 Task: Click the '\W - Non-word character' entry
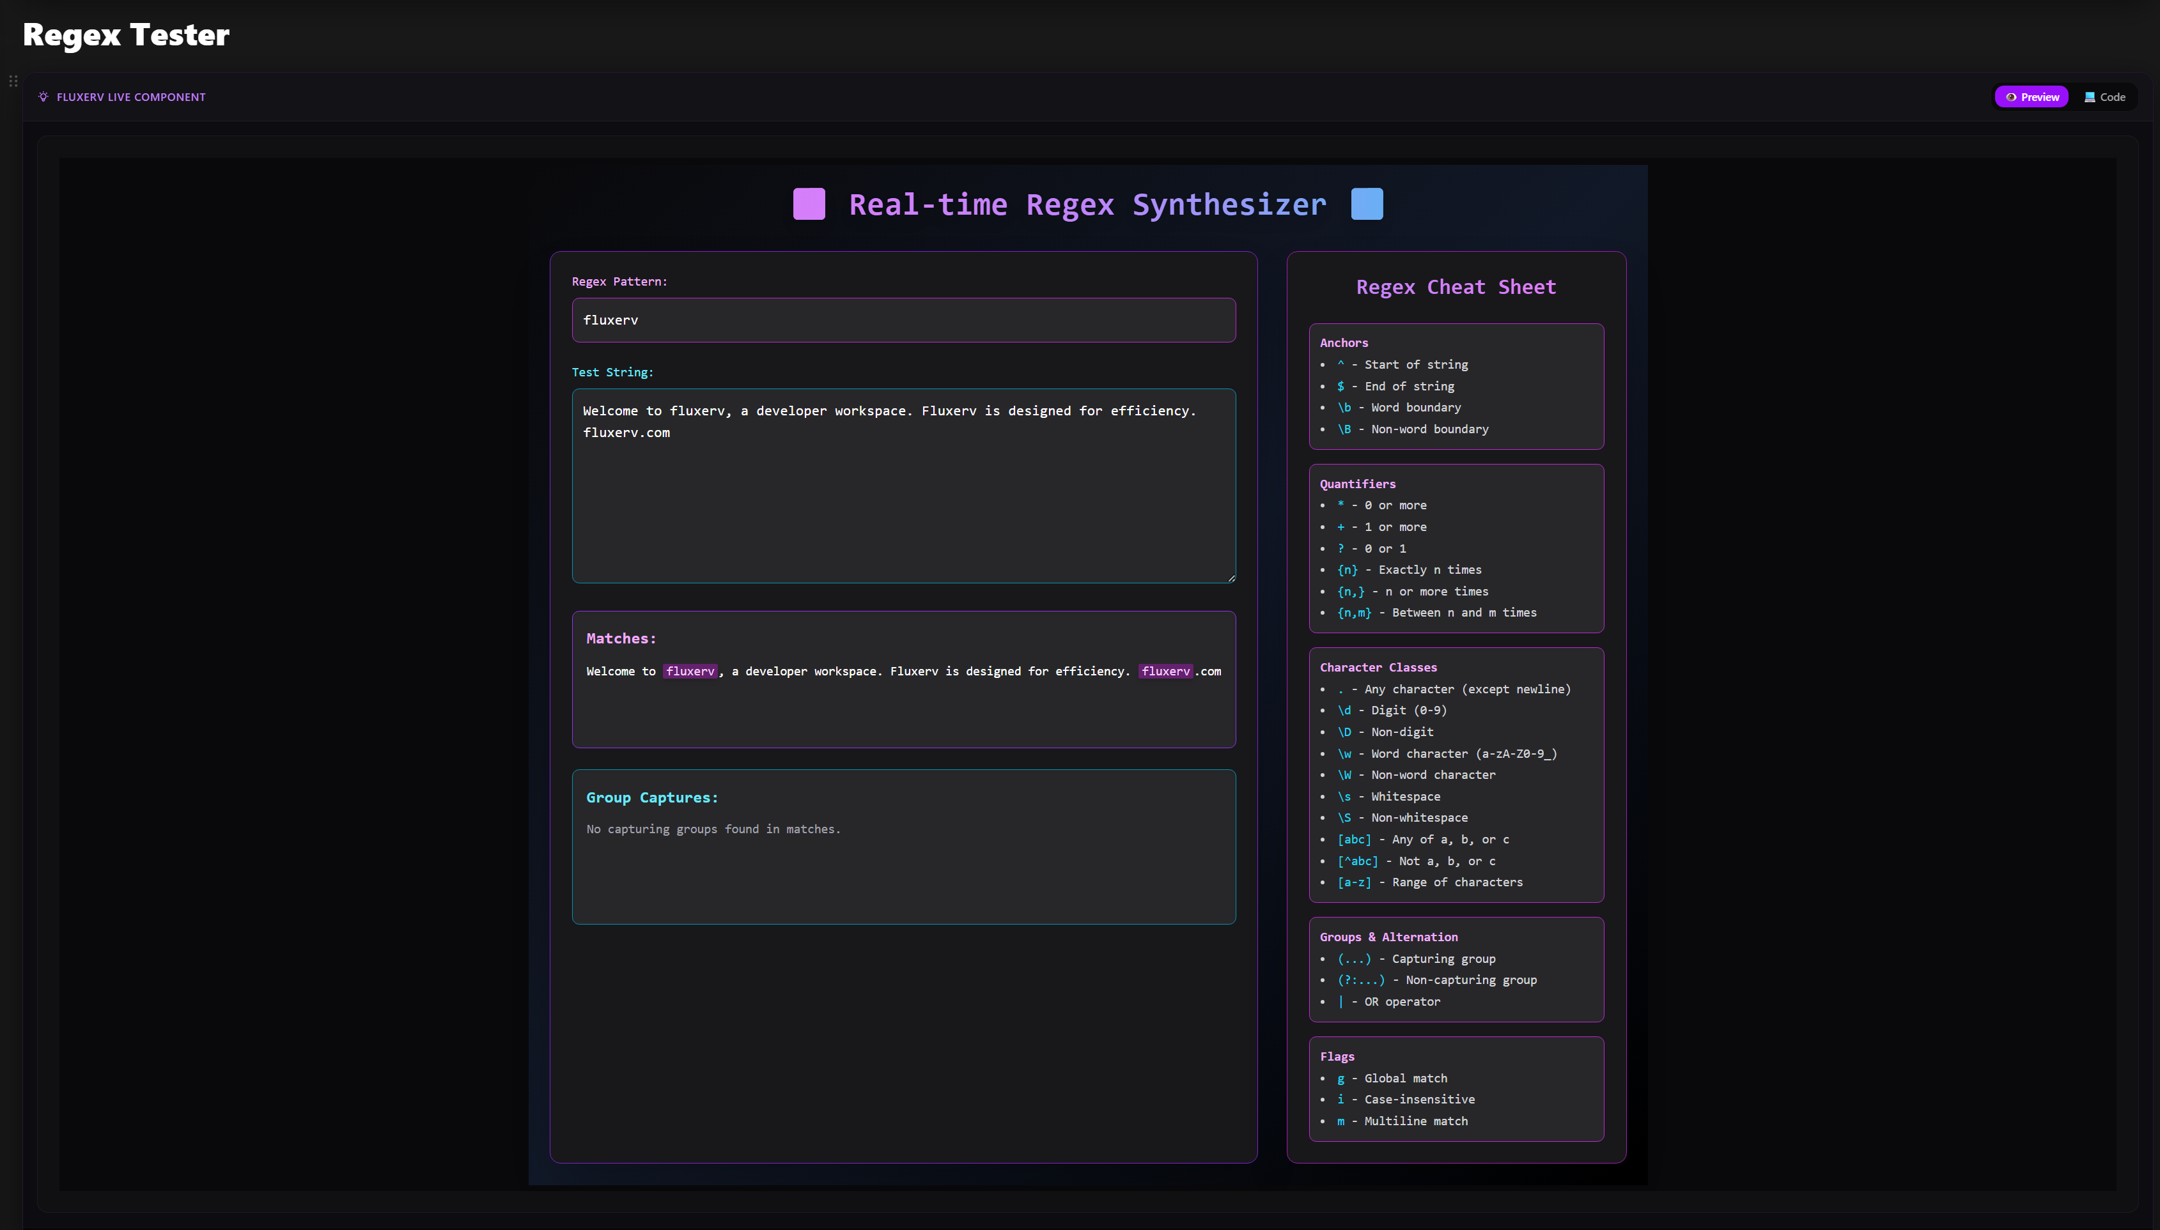(x=1417, y=774)
